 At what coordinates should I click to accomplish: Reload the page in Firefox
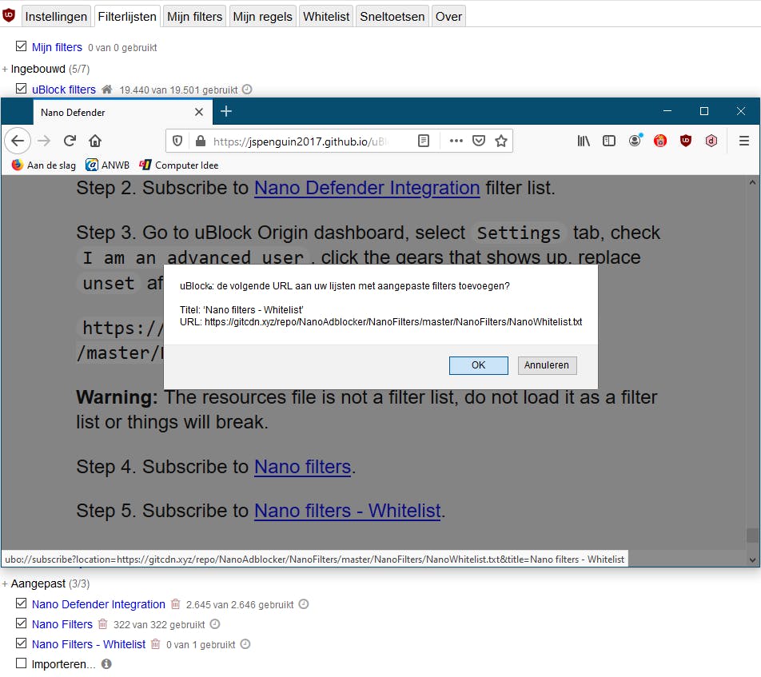tap(70, 141)
